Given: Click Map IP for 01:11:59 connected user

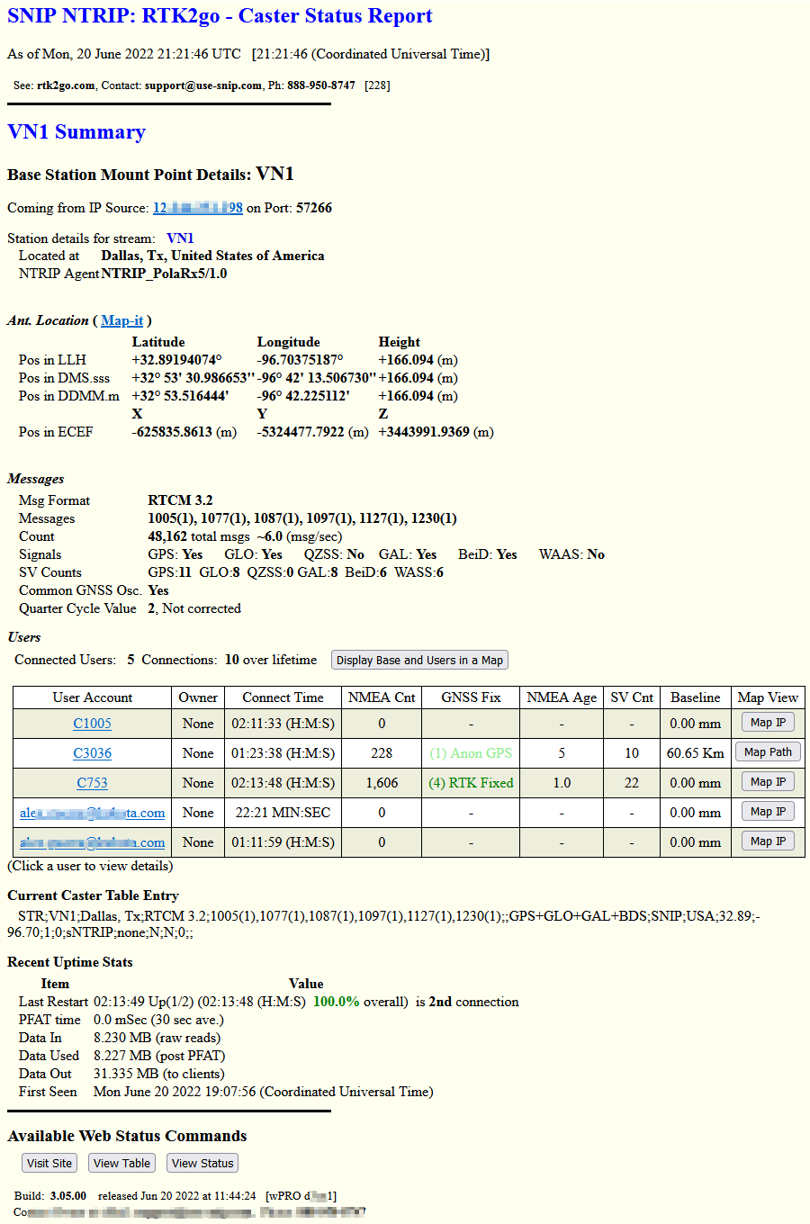Looking at the screenshot, I should (768, 841).
